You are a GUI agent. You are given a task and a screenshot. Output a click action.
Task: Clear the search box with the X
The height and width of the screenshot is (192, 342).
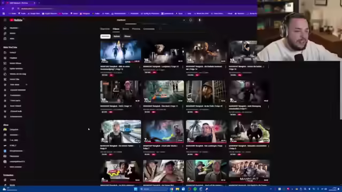click(x=184, y=20)
